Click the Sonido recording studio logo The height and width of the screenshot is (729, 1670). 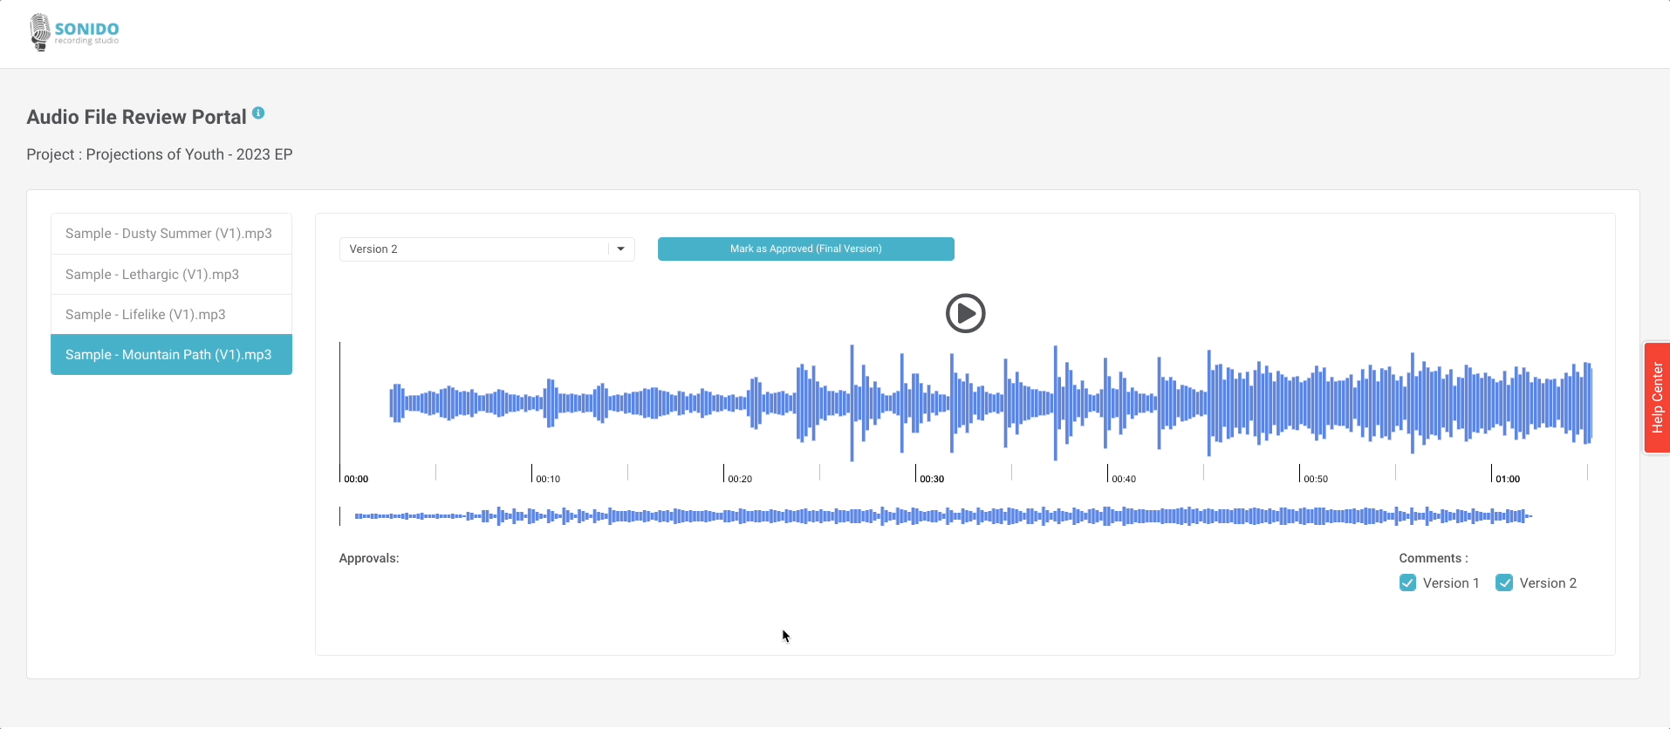74,33
